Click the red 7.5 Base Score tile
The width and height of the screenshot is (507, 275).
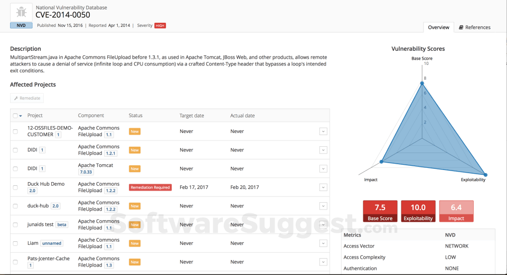point(380,211)
